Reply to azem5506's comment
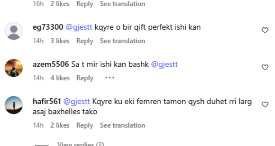275x146 pixels. click(85, 78)
